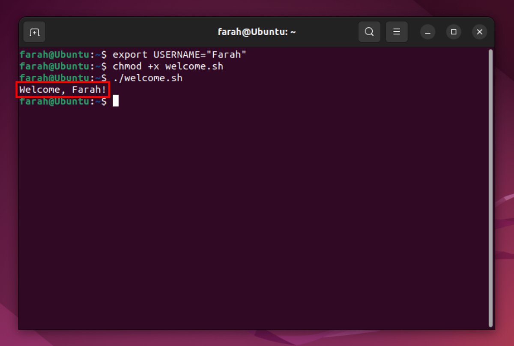Minimize the terminal window
The height and width of the screenshot is (346, 514).
click(427, 32)
